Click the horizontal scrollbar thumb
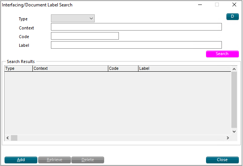The height and width of the screenshot is (166, 243). point(14,138)
